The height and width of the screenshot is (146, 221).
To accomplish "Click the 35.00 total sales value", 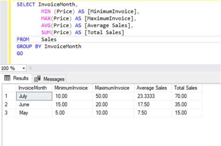I will point(181,104).
